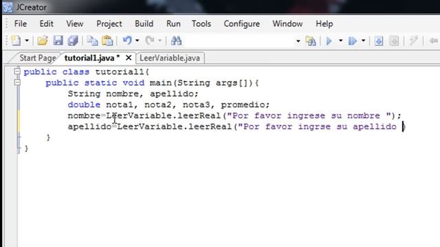Click the Step Into debug icon
Viewport: 440px width, 247px height.
(379, 41)
